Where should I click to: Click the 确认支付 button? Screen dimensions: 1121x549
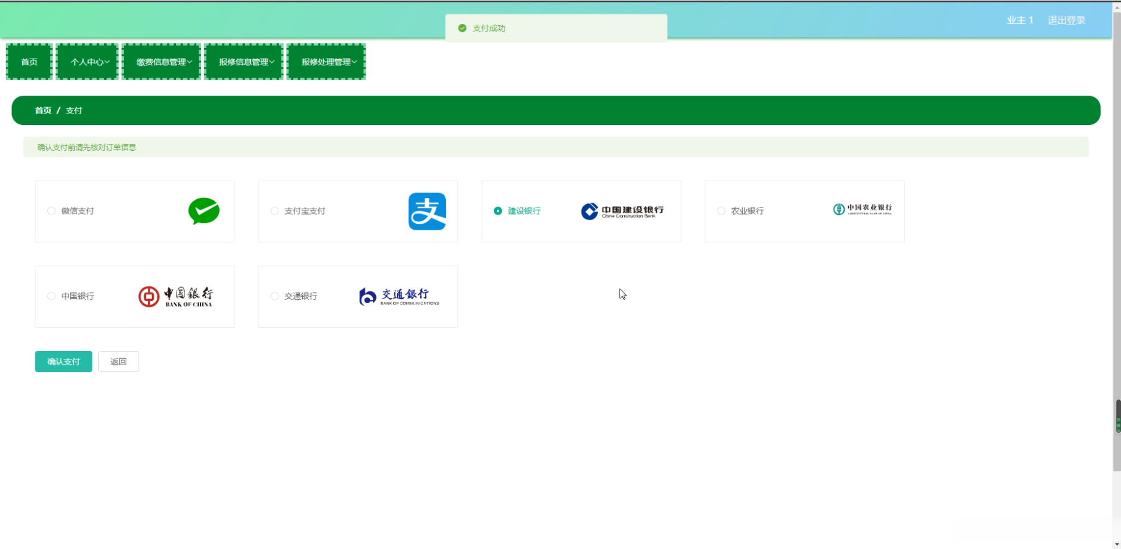[x=63, y=362]
